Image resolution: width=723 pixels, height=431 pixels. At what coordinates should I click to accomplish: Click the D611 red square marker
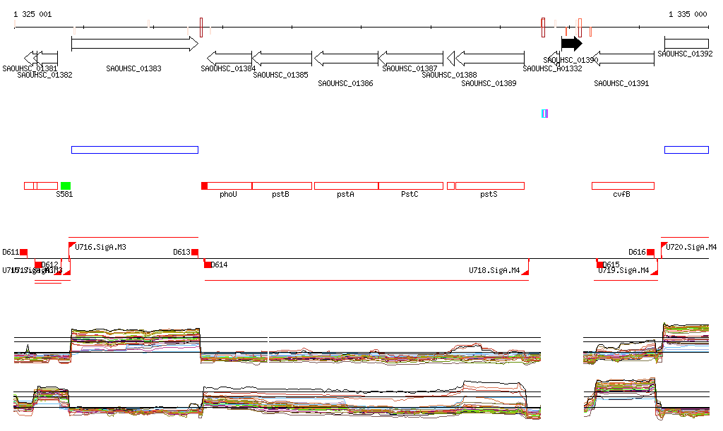tap(23, 253)
